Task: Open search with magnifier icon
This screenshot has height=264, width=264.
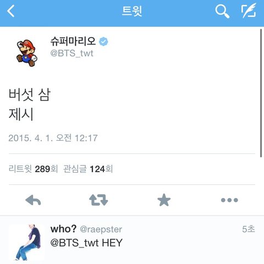Action: point(222,11)
